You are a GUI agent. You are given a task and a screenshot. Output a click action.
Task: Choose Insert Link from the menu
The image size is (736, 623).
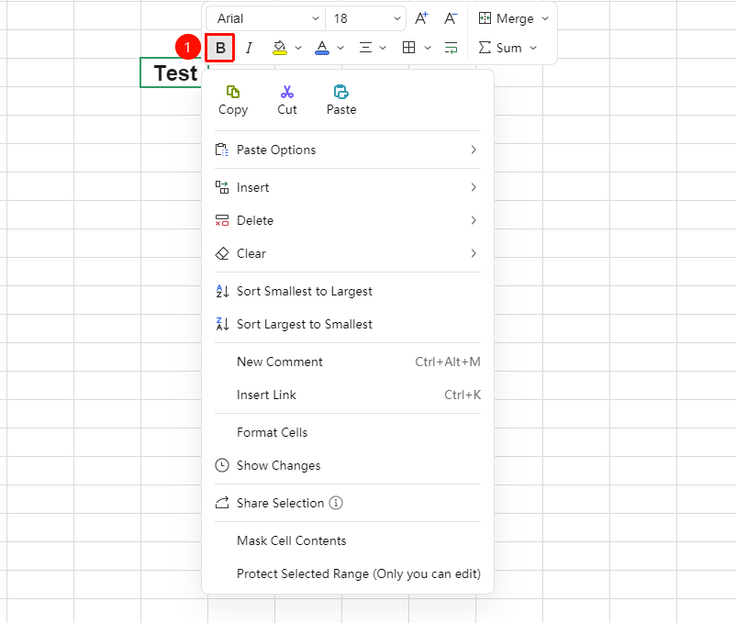[348, 395]
